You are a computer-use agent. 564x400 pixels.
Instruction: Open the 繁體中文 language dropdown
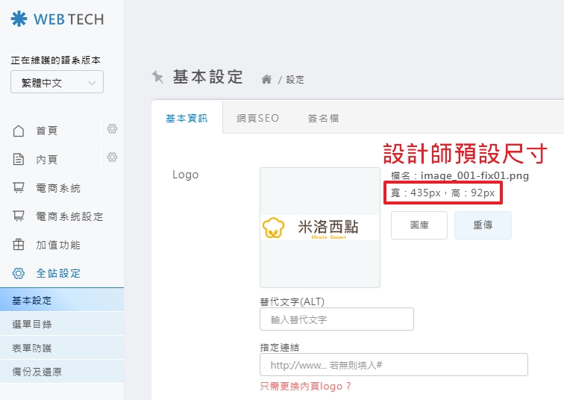click(57, 83)
